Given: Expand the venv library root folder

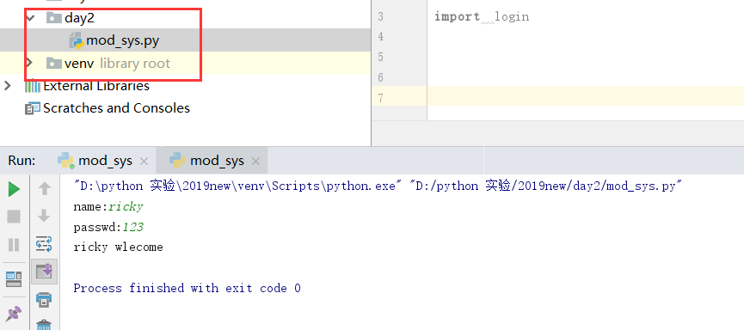Looking at the screenshot, I should [29, 63].
